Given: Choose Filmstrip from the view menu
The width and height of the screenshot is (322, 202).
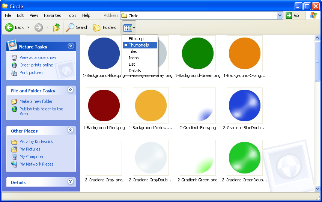Looking at the screenshot, I should [x=140, y=39].
